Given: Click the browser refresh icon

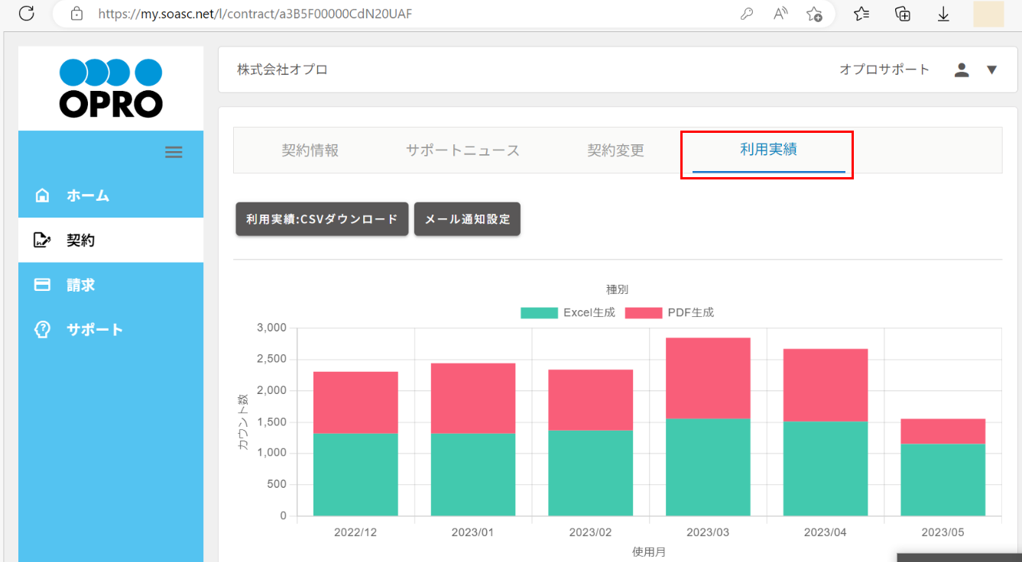Looking at the screenshot, I should 27,14.
